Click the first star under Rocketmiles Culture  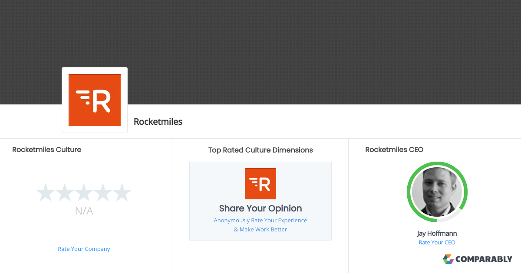[x=46, y=192]
